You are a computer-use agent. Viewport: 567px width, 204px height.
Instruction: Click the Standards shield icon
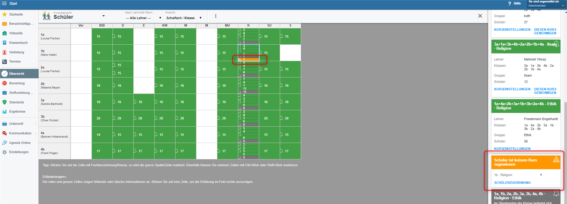(4, 102)
